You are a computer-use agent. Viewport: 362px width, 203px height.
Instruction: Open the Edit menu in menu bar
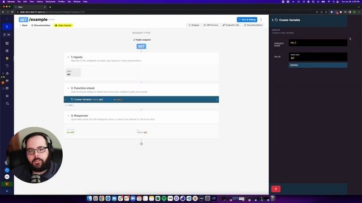coord(25,2)
